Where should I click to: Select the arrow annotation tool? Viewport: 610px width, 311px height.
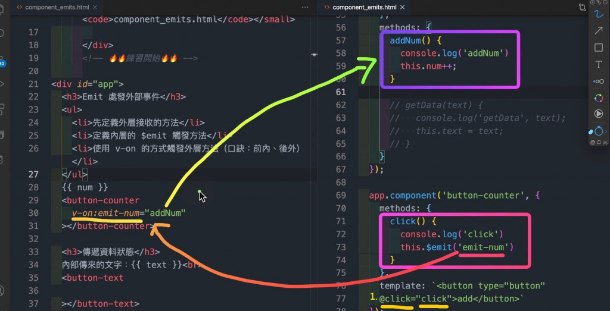point(598,31)
